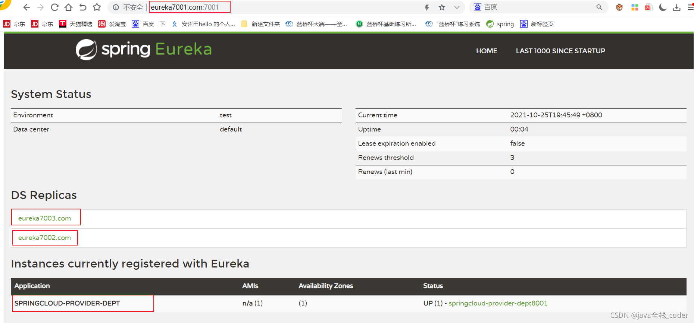Screen dimensions: 694x323
Task: Click the Status column header
Action: [x=433, y=286]
